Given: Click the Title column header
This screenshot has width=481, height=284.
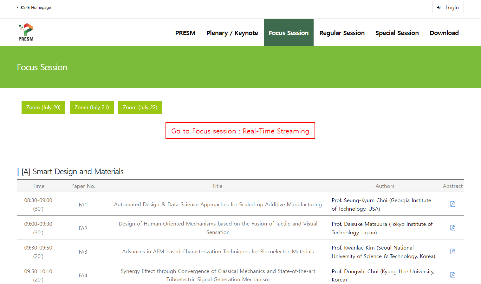Looking at the screenshot, I should [217, 186].
